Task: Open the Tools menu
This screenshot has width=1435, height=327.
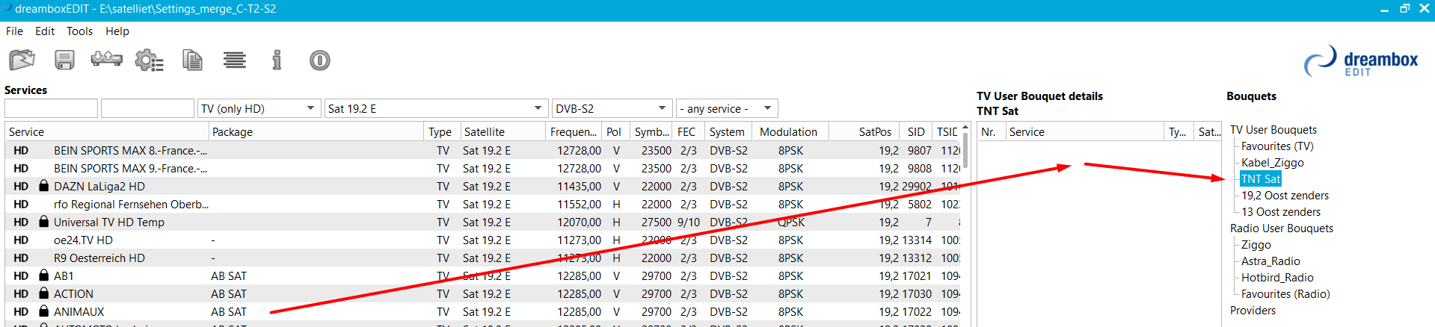Action: (79, 31)
